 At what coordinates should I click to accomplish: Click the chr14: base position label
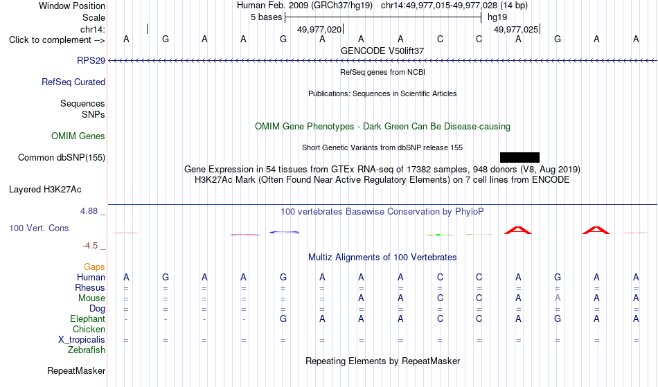[x=92, y=29]
